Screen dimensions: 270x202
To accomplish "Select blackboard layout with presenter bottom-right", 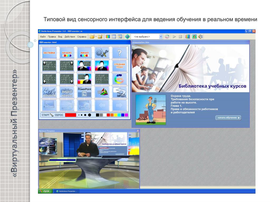I will tap(67, 79).
